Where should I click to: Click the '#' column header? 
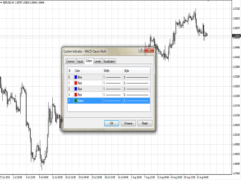point(70,71)
